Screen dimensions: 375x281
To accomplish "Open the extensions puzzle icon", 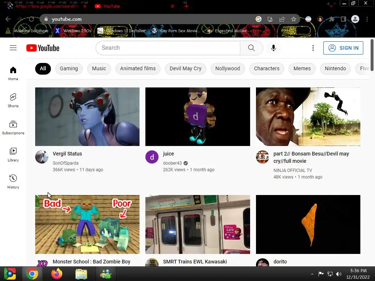I will point(332,19).
